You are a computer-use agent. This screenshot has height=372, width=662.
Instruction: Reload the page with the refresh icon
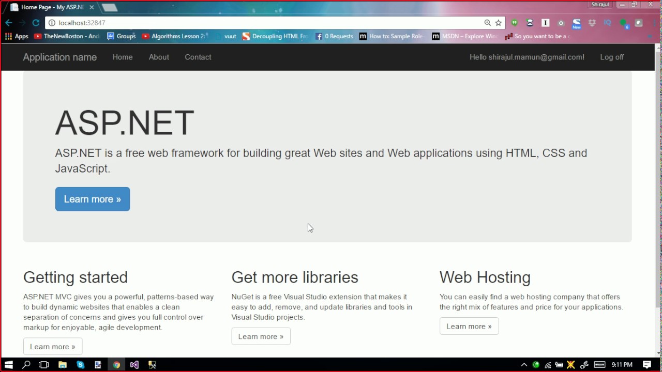[36, 23]
